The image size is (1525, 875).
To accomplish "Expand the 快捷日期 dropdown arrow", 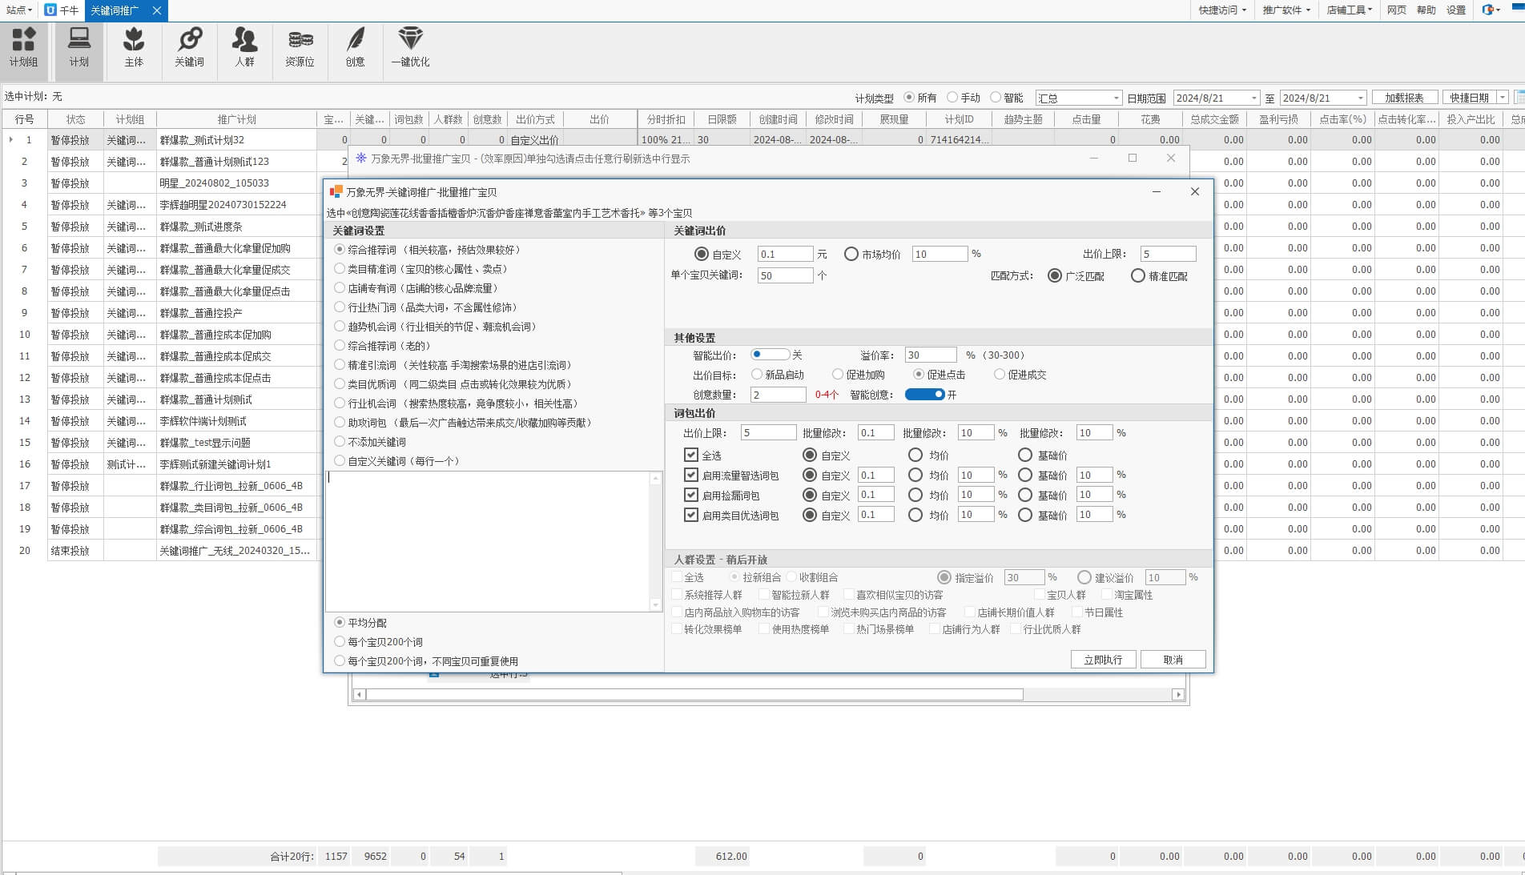I will coord(1502,98).
